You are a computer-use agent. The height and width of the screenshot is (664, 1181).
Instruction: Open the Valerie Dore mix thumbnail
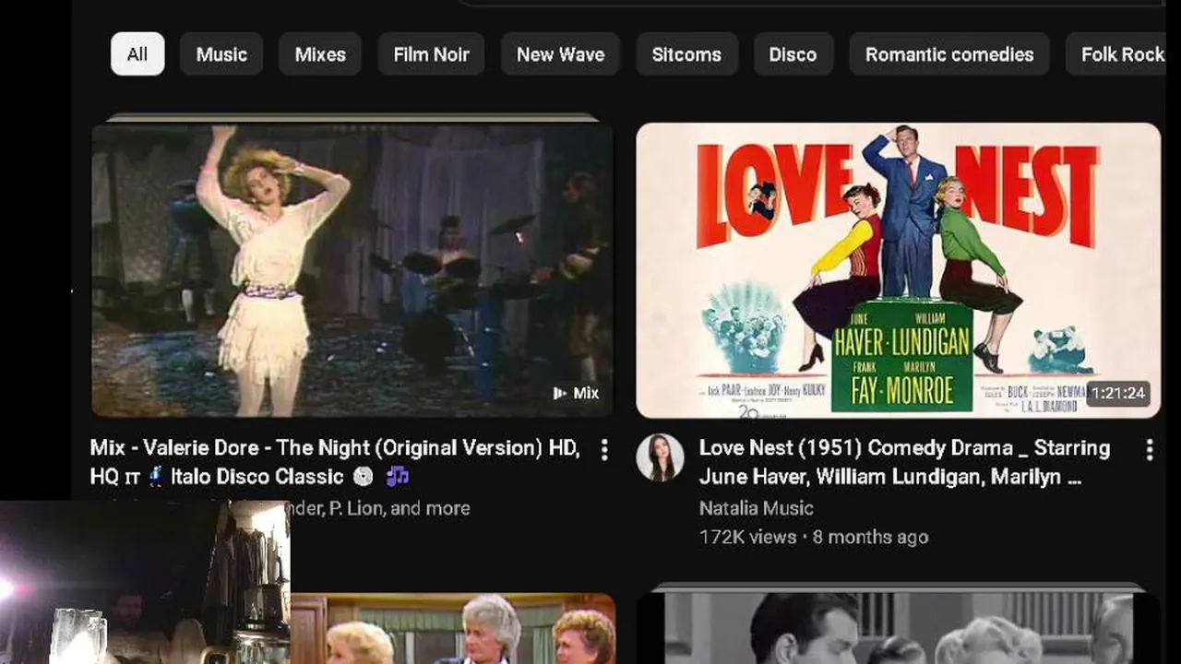pyautogui.click(x=352, y=270)
